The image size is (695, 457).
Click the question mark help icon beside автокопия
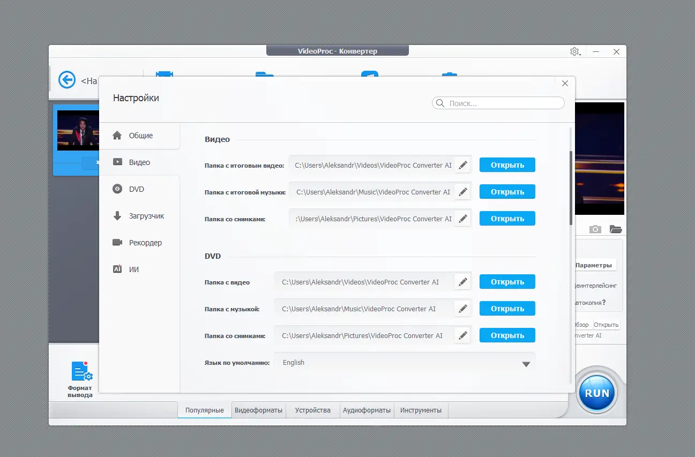coord(604,302)
